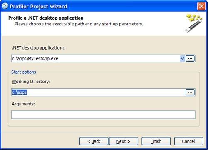Click inside the MyTestApp.exe path combo box
Image resolution: width=208 pixels, height=150 pixels.
95,58
